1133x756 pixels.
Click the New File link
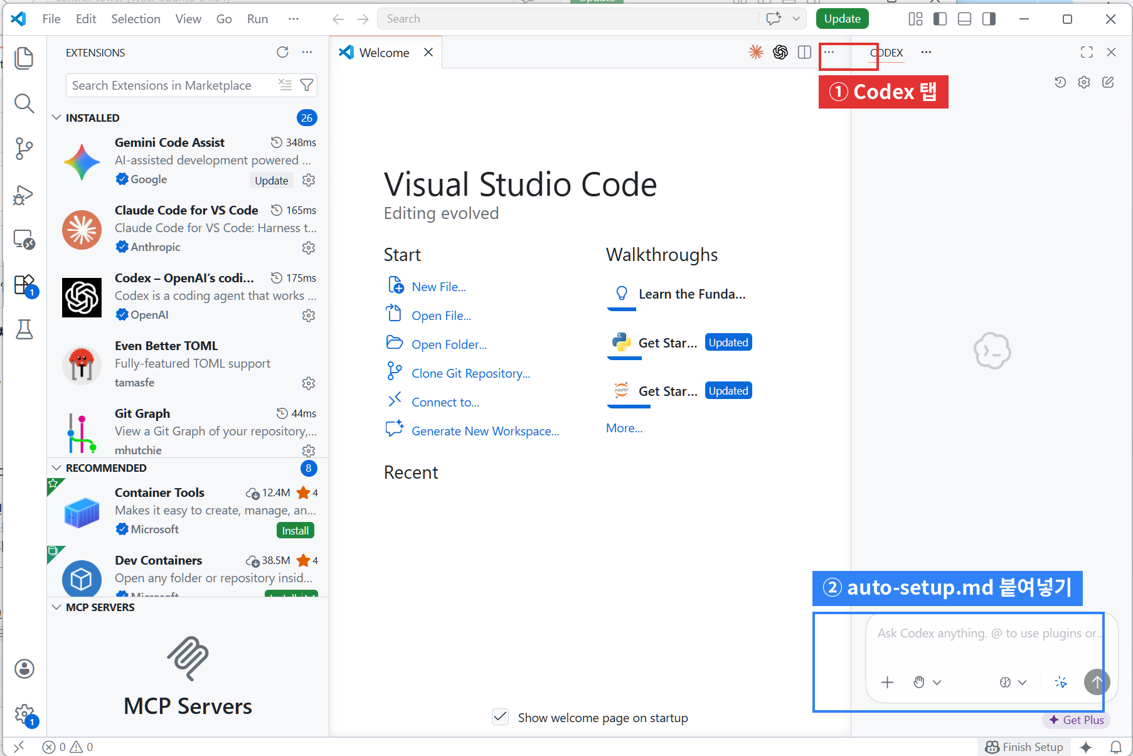439,287
